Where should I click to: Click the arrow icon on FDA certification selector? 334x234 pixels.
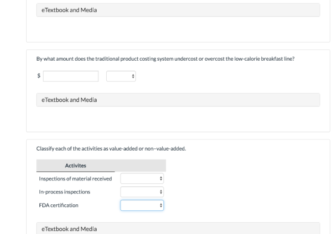pyautogui.click(x=161, y=205)
